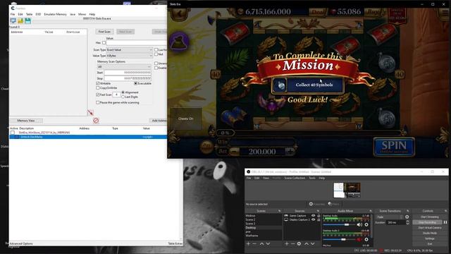451x254 pixels.
Task: Open the Sources panel dock options
Action: pyautogui.click(x=318, y=211)
